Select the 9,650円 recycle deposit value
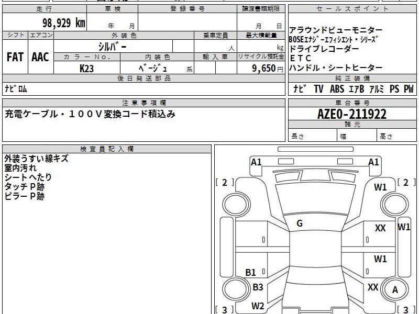The width and height of the screenshot is (419, 314). pyautogui.click(x=268, y=69)
